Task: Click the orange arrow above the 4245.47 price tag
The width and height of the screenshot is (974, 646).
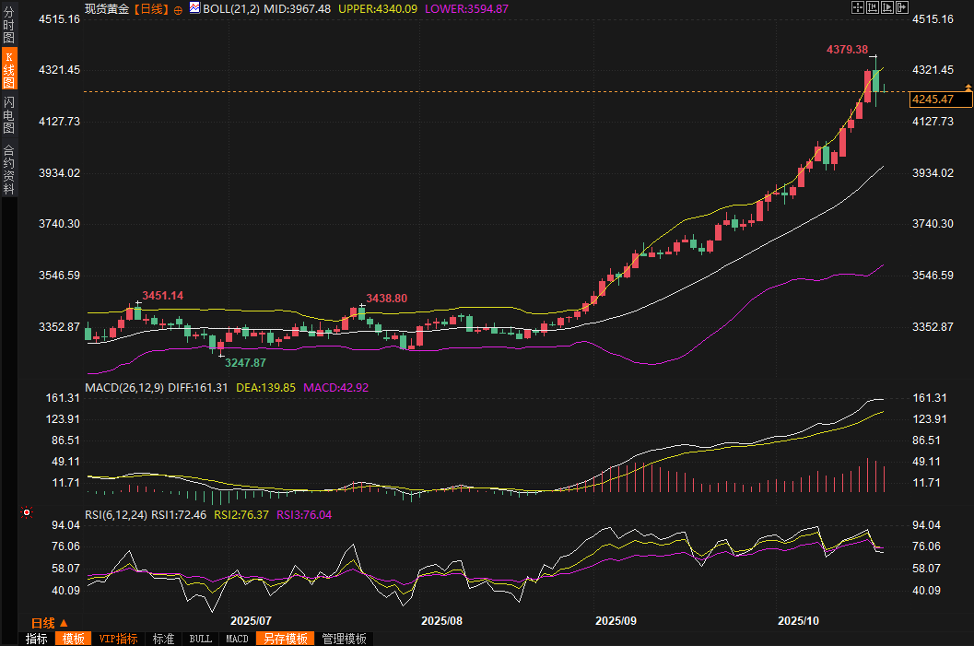Action: pyautogui.click(x=968, y=87)
